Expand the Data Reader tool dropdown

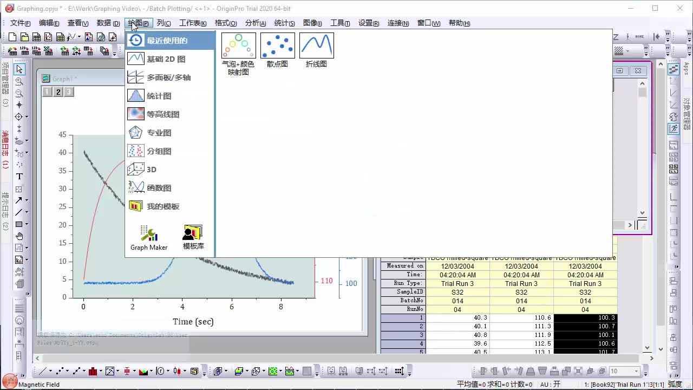tap(27, 117)
